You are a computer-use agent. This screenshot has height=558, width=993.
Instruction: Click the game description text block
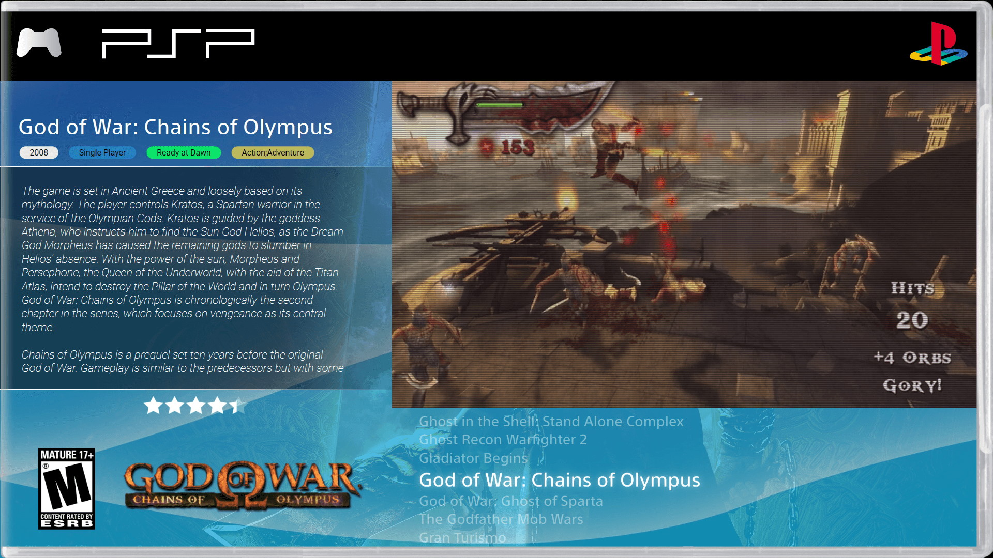click(x=183, y=280)
